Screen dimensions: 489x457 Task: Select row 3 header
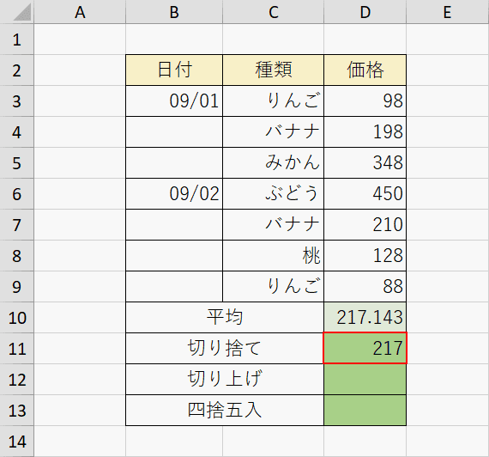17,101
